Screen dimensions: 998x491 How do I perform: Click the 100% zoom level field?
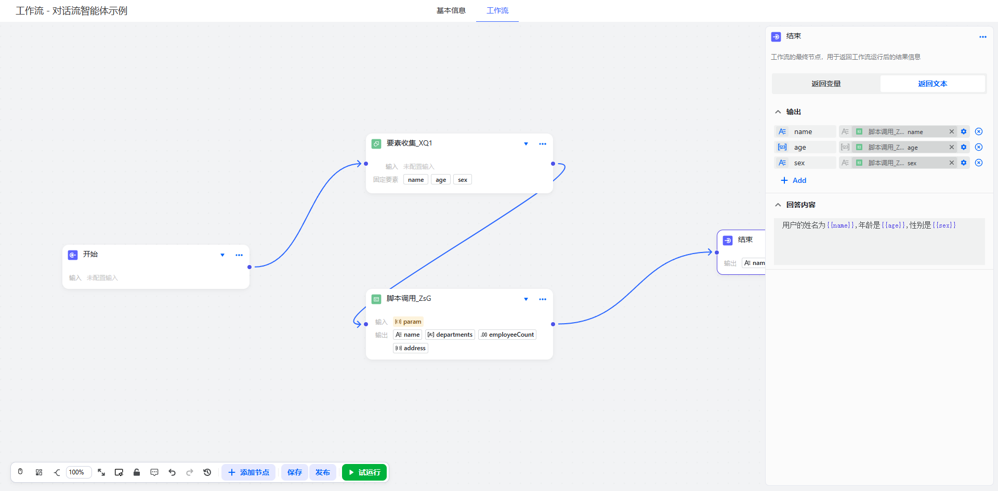coord(78,472)
